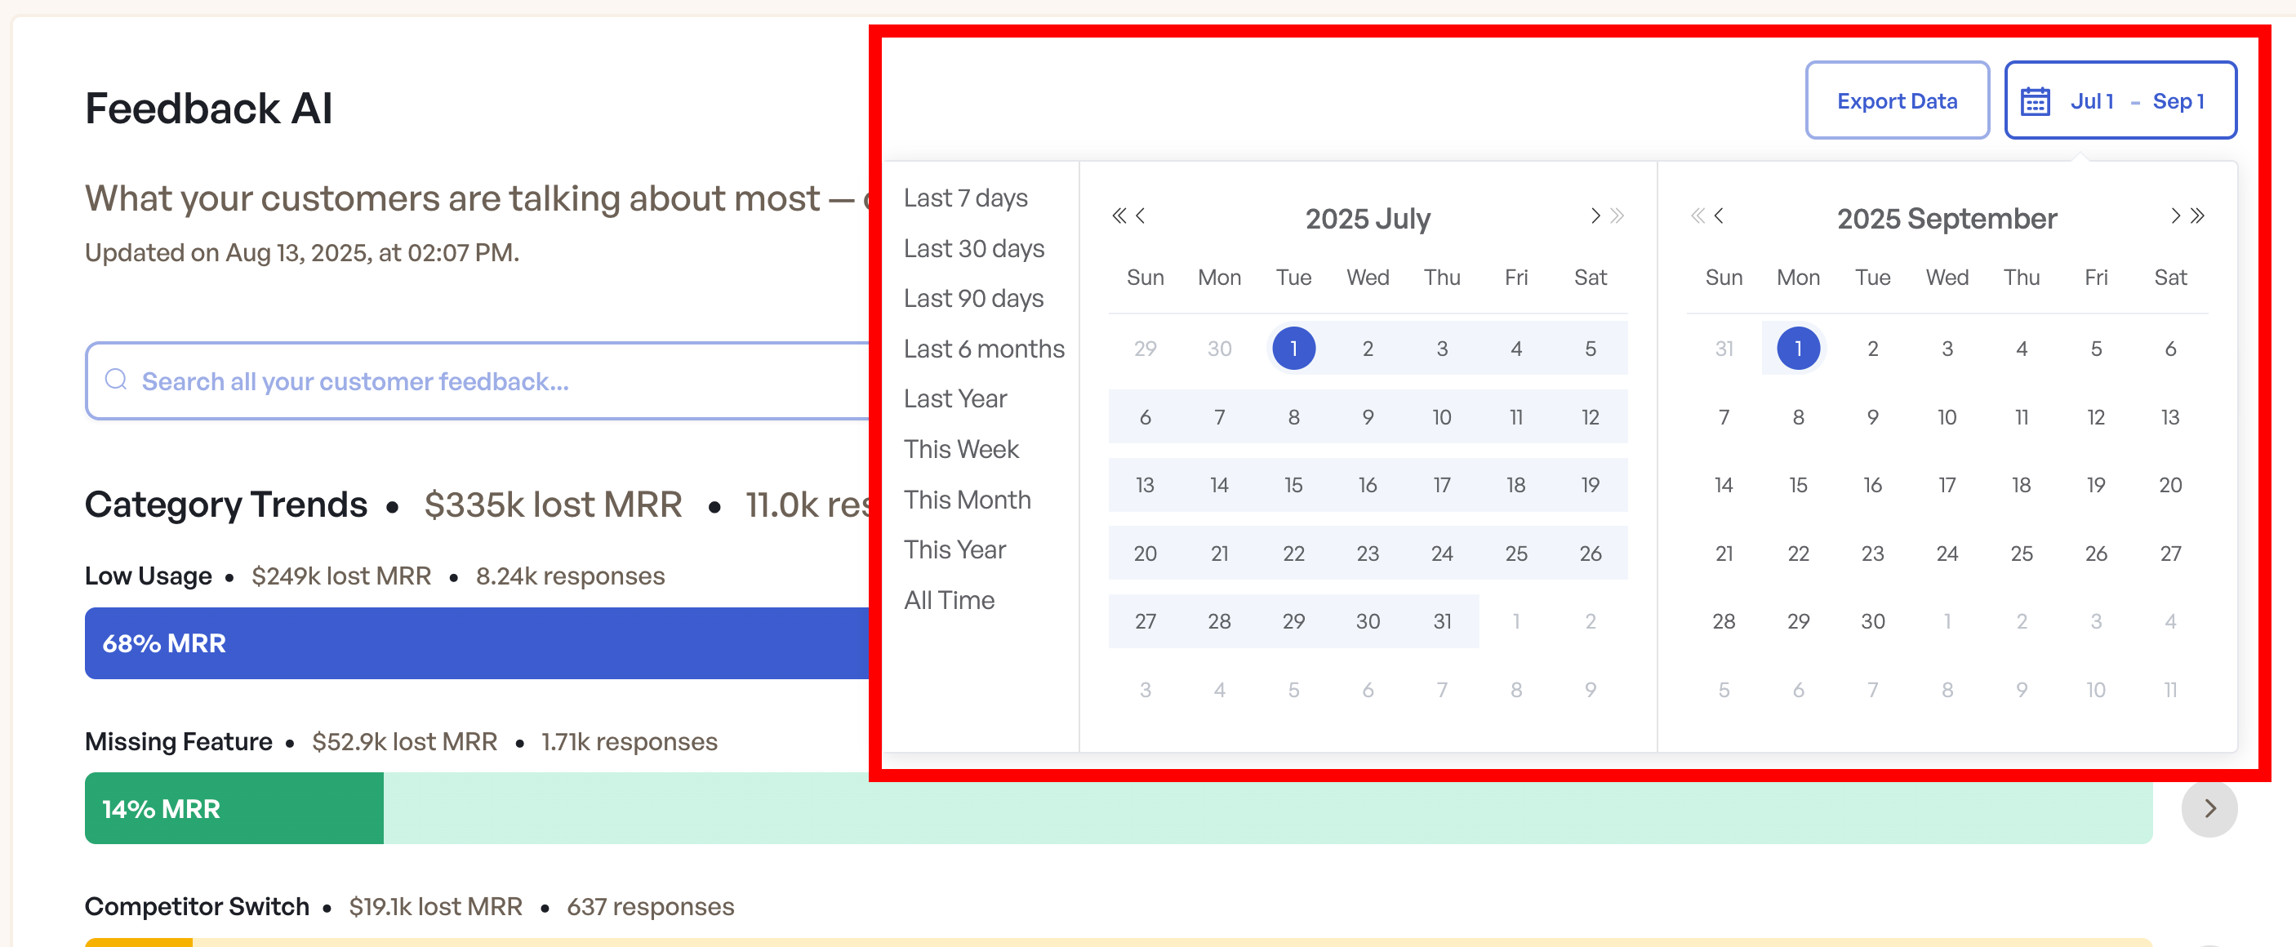The height and width of the screenshot is (947, 2296).
Task: Select the Last 7 days preset
Action: click(964, 198)
